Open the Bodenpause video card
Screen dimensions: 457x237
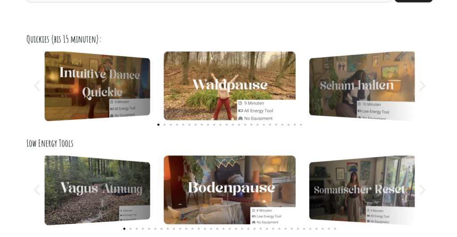[230, 190]
